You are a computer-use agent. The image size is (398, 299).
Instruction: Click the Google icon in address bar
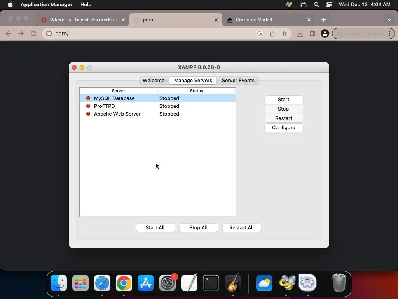click(259, 33)
